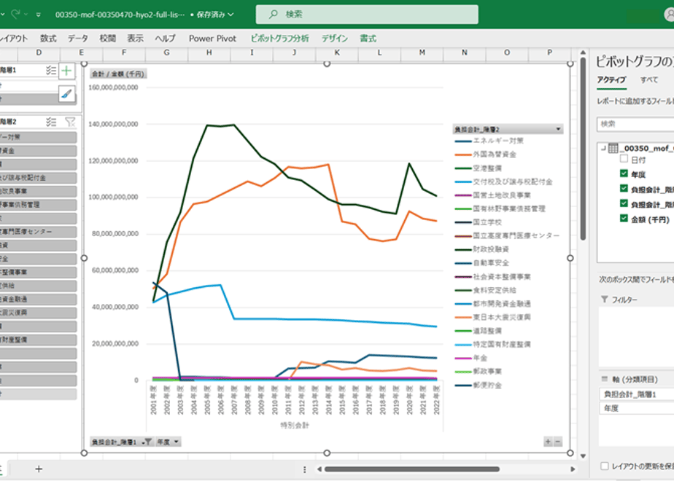Open the chart styles brush button
Image resolution: width=674 pixels, height=481 pixels.
pyautogui.click(x=66, y=93)
